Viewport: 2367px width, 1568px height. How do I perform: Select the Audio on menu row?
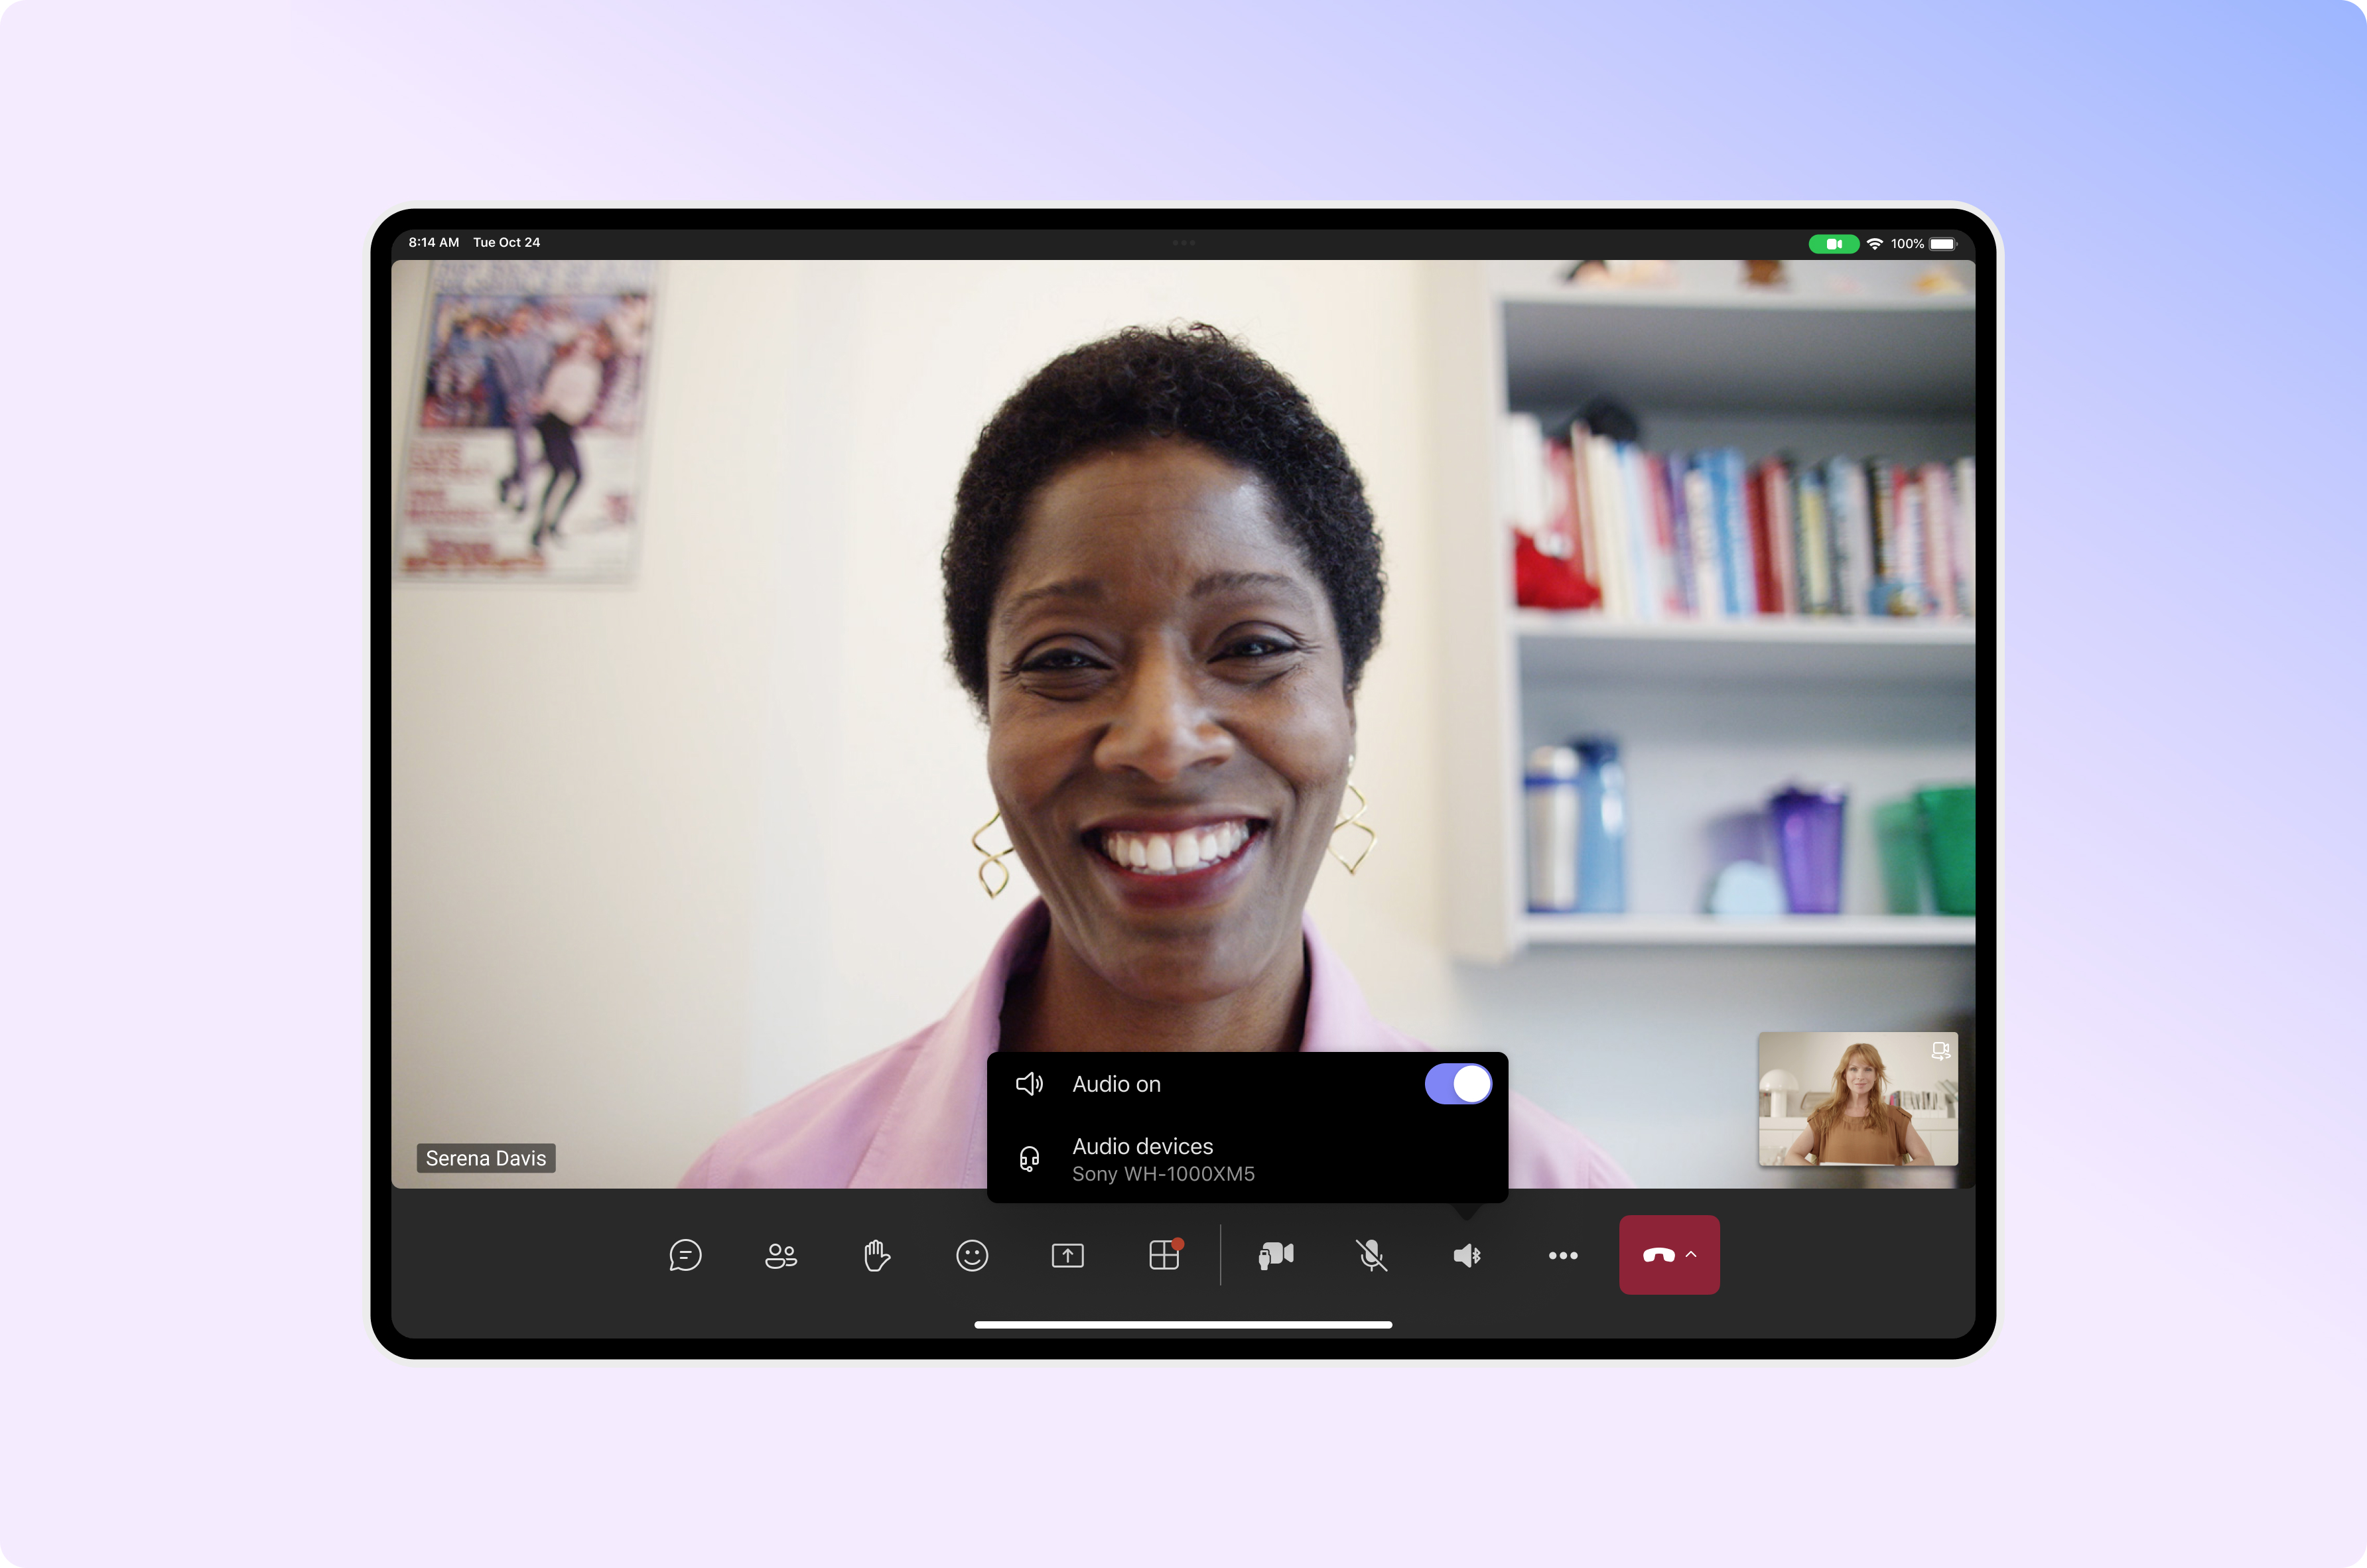point(1247,1084)
